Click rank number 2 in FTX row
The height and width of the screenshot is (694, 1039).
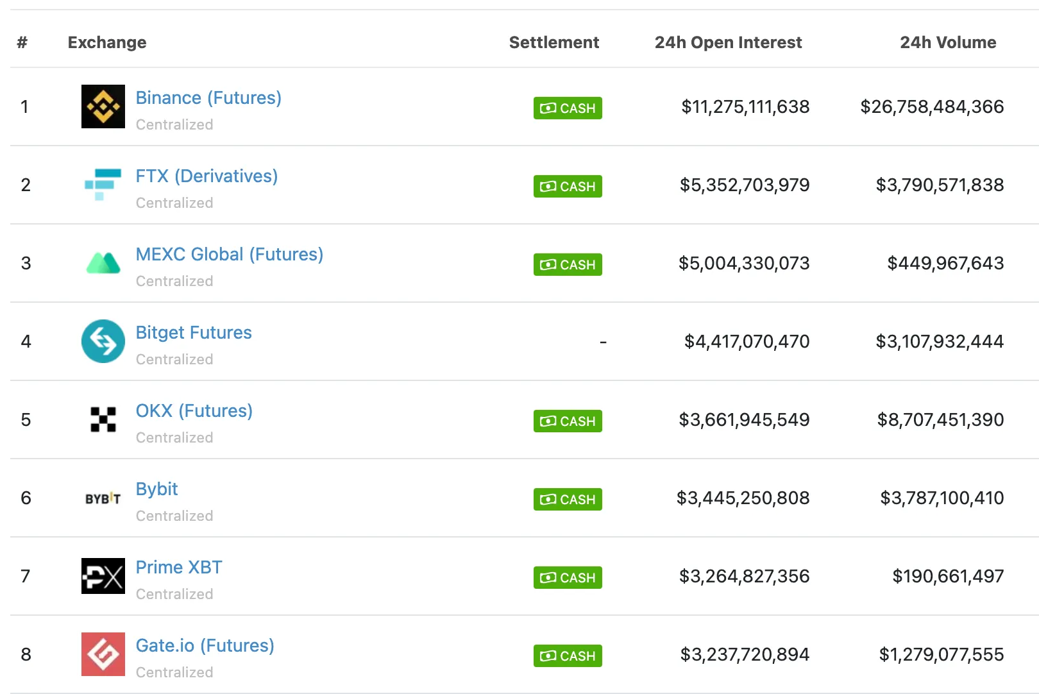pyautogui.click(x=26, y=185)
